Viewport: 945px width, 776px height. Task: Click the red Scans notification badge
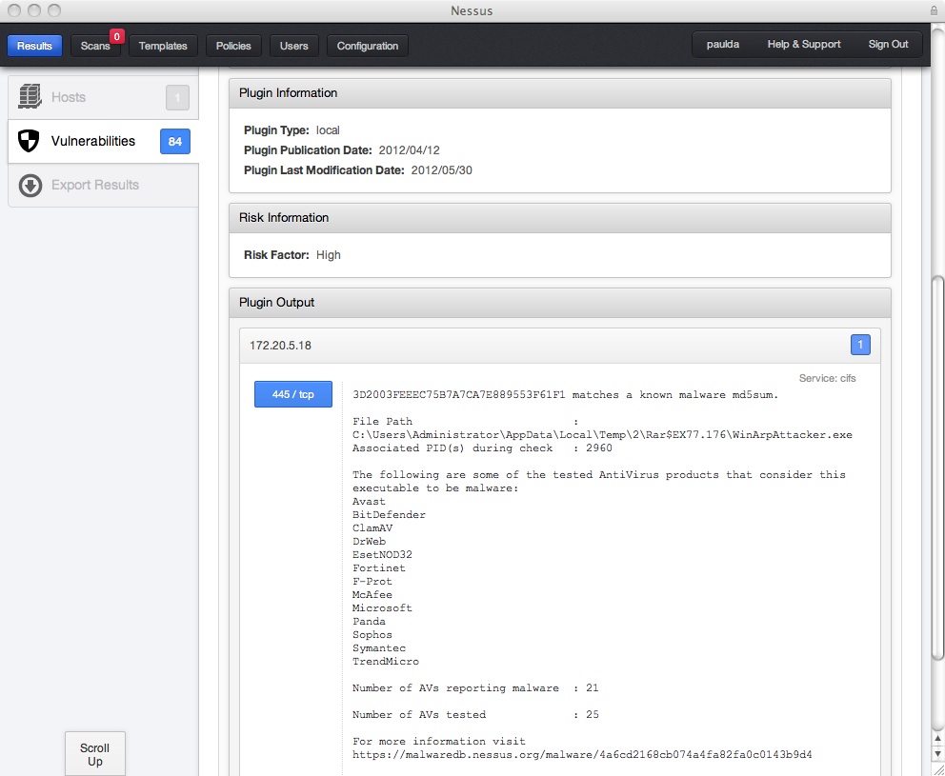point(117,36)
